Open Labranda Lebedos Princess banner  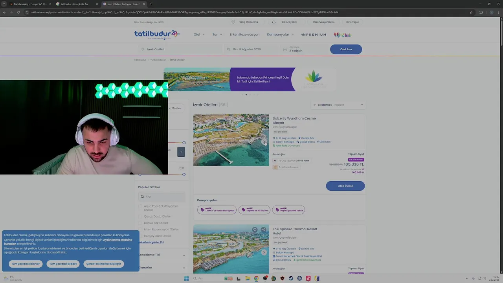click(x=250, y=79)
